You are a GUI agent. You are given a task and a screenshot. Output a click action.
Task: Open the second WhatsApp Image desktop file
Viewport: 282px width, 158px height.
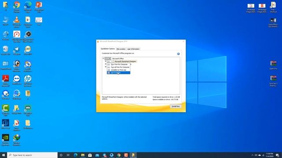262,8
